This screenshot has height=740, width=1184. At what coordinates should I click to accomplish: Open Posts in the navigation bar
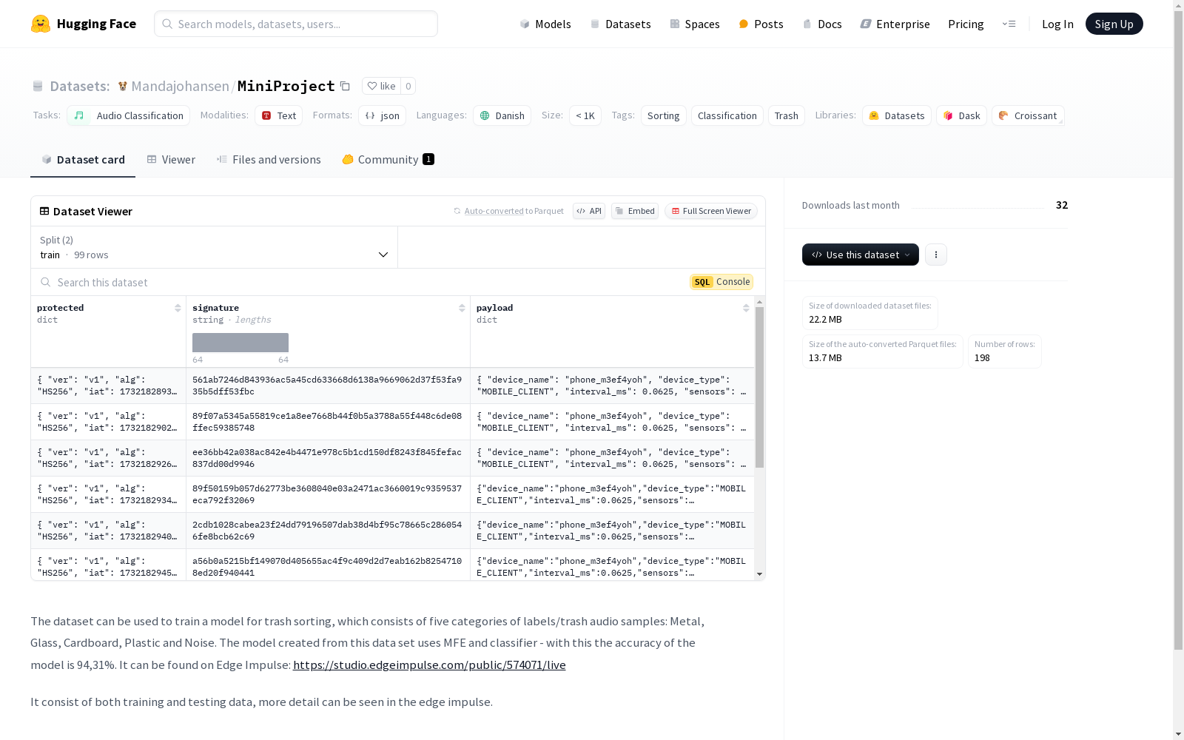(x=761, y=24)
